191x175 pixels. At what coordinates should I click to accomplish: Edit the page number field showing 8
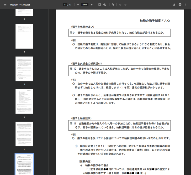click(65, 5)
